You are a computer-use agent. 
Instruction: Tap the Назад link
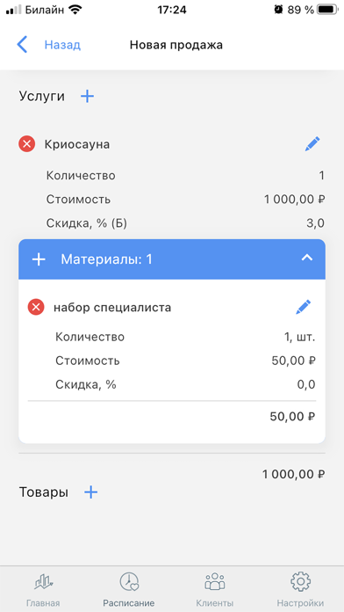click(x=62, y=45)
